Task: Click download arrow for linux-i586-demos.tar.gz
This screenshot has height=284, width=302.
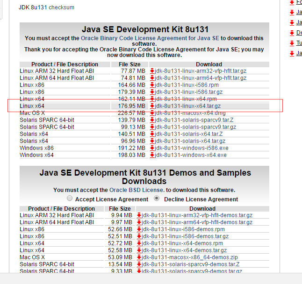Action: 139,236
